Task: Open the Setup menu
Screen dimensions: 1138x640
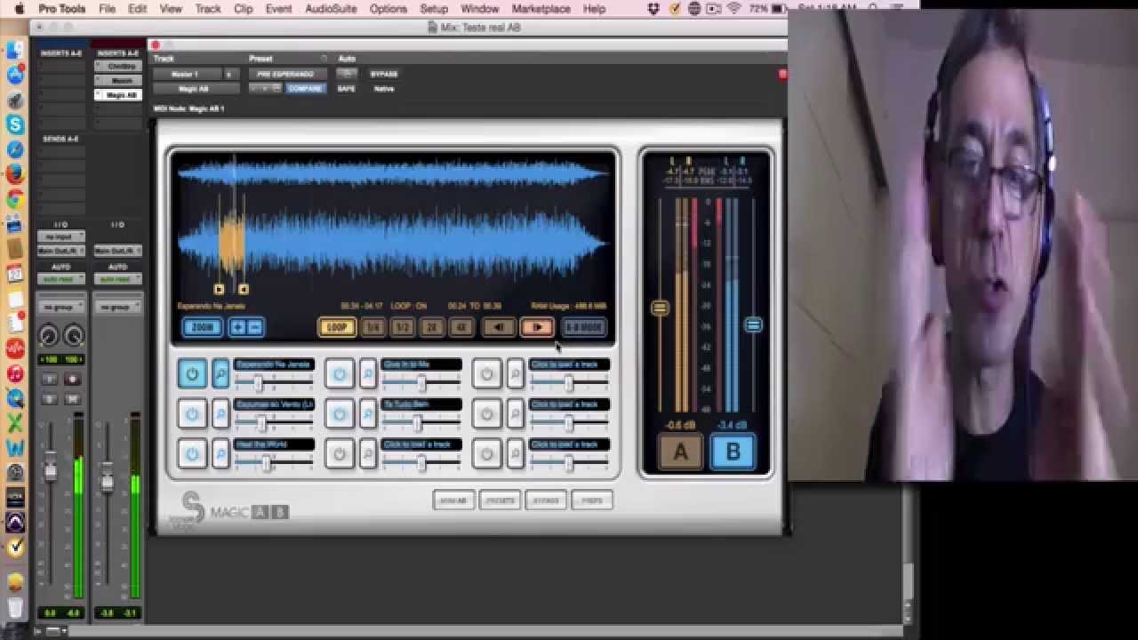Action: click(x=434, y=9)
